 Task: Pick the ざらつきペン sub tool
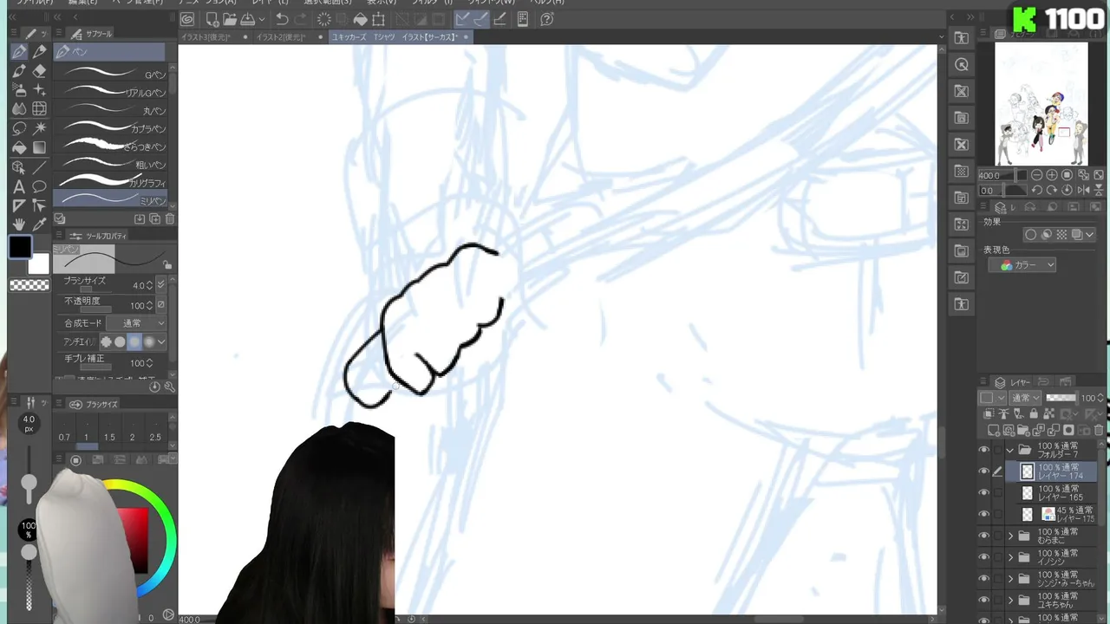pyautogui.click(x=110, y=146)
